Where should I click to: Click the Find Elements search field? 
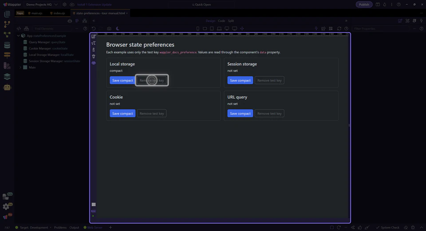point(53,28)
